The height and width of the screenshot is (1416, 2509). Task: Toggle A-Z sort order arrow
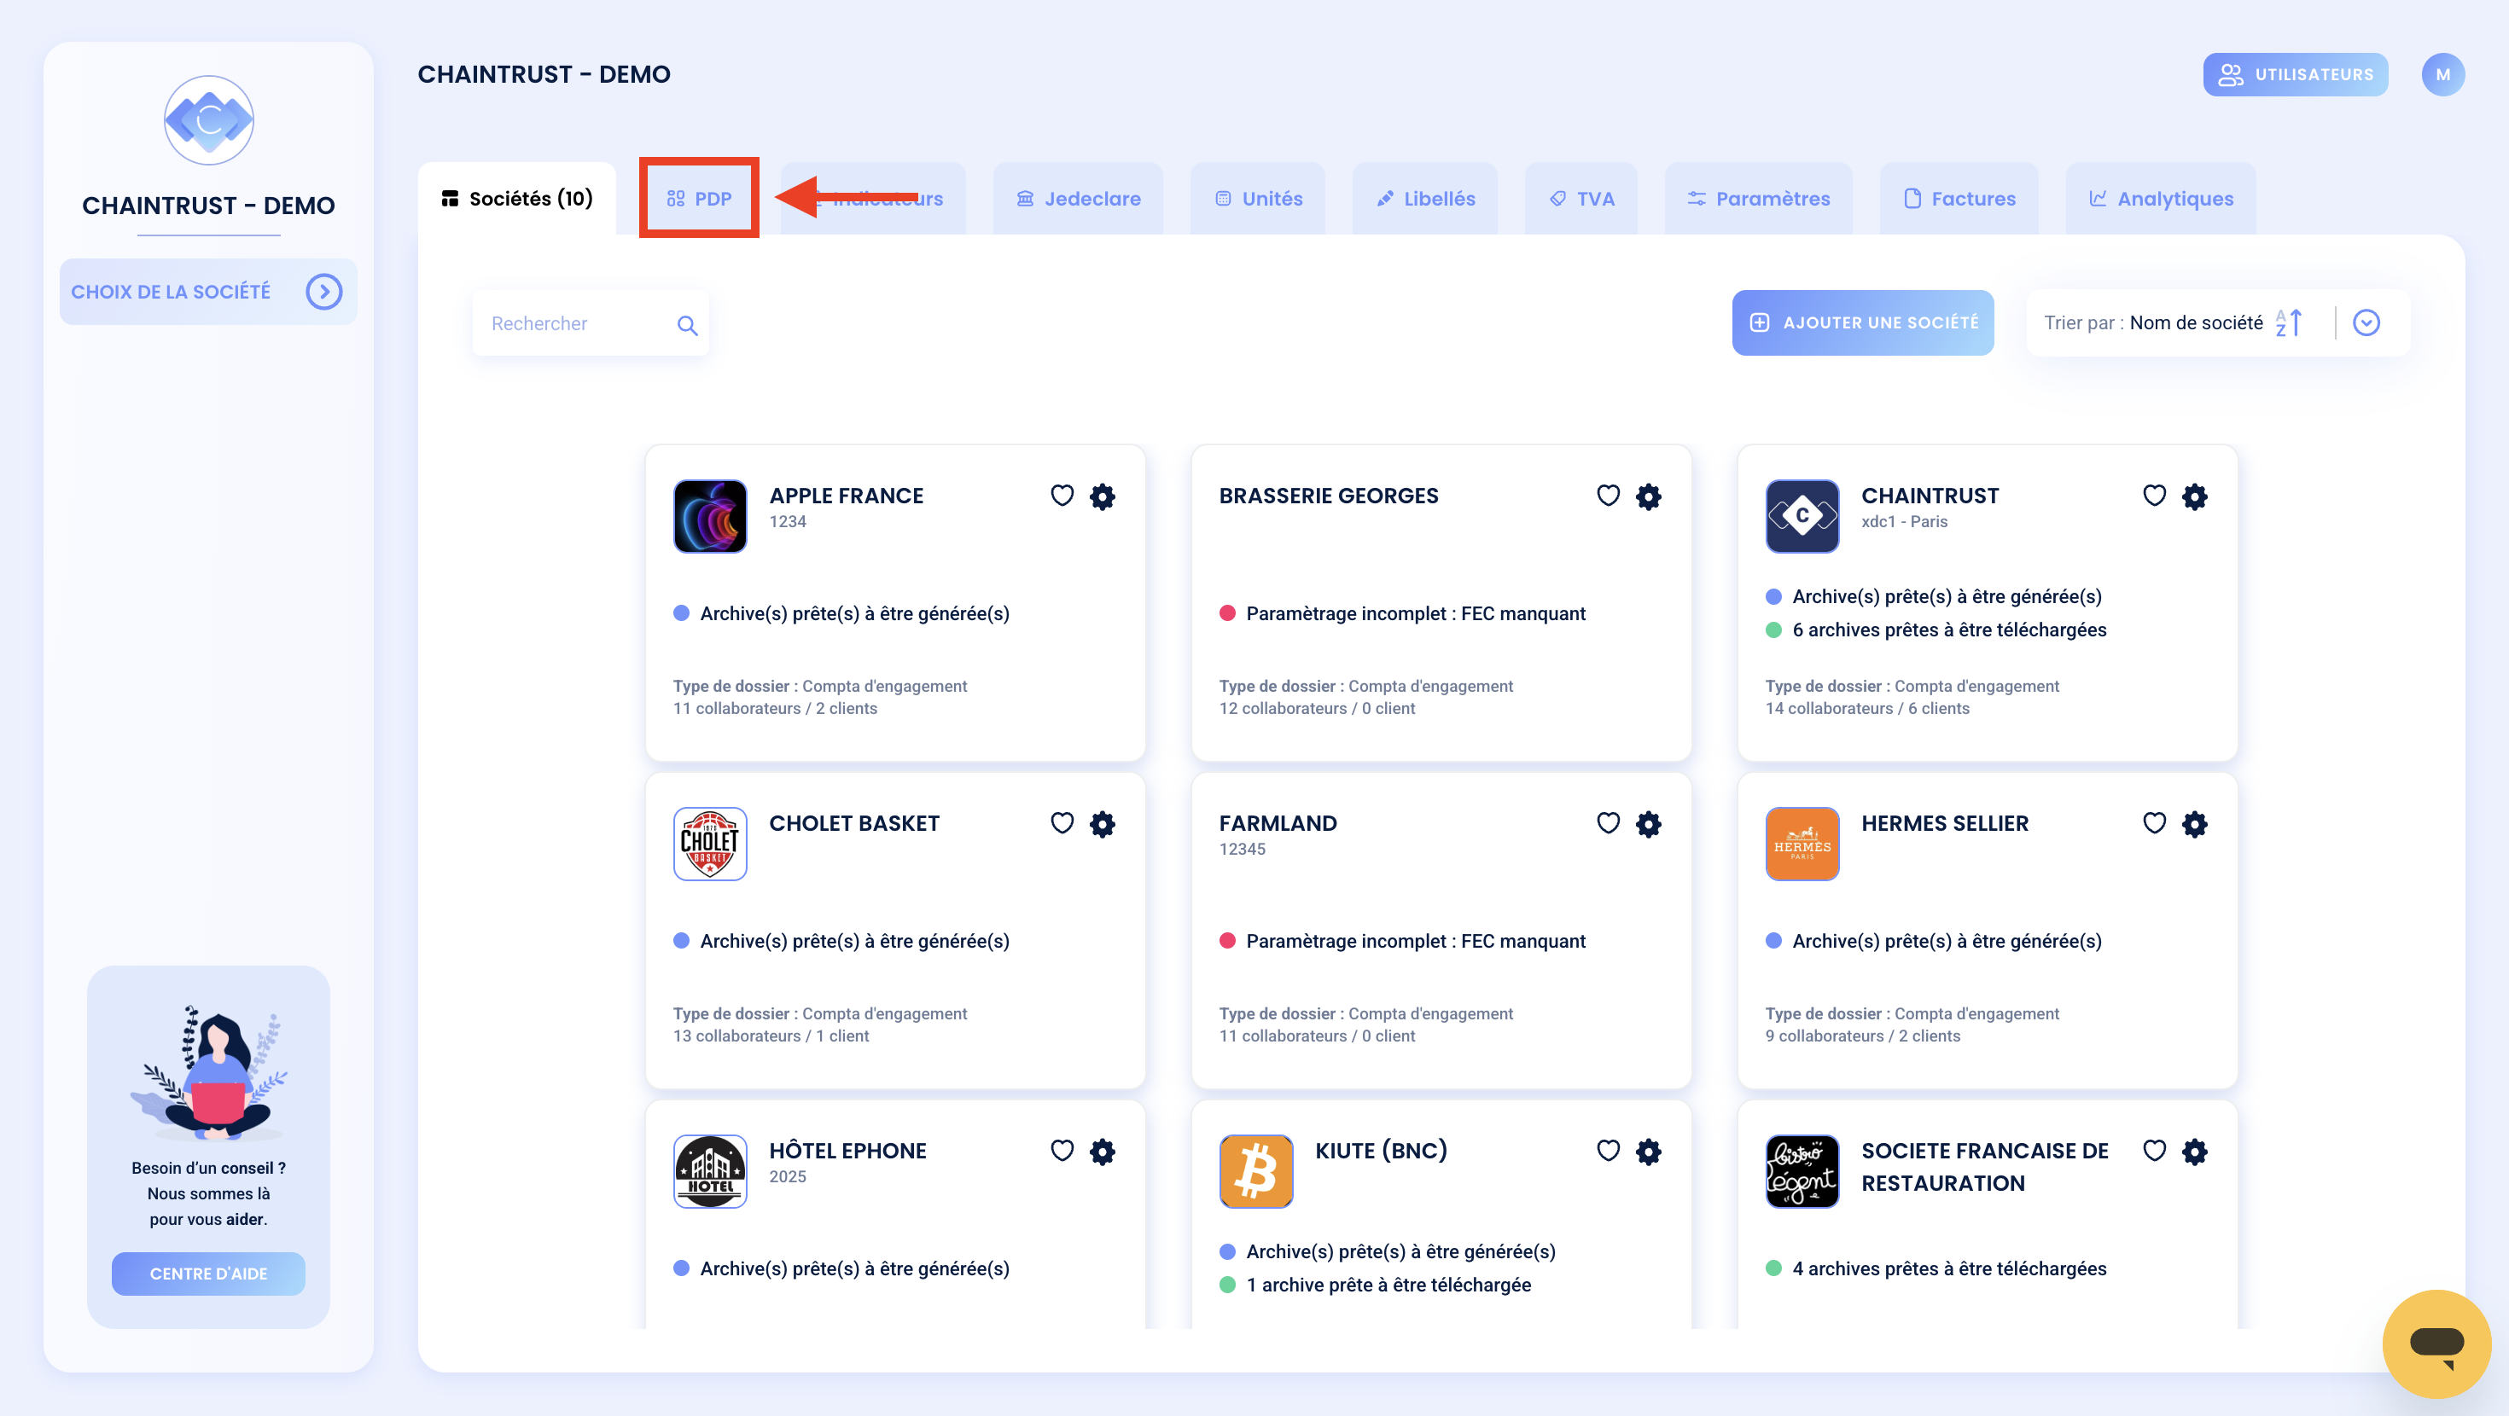coord(2289,322)
